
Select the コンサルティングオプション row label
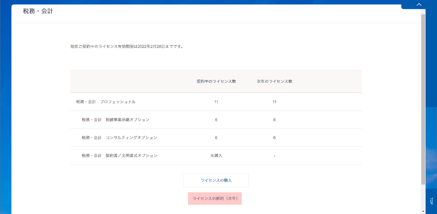coord(119,138)
